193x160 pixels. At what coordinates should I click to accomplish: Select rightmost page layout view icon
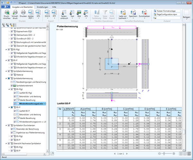[x=189, y=154]
